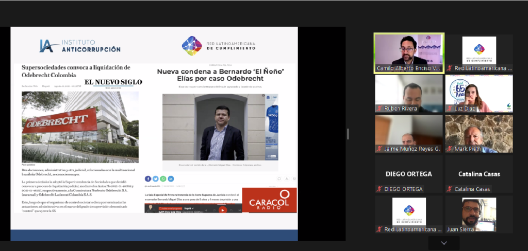This screenshot has height=251, width=528.
Task: Share the article via the Twitter icon
Action: [x=156, y=179]
